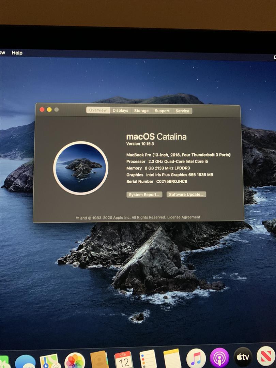Select the Overview tab
The height and width of the screenshot is (368, 276).
point(98,110)
